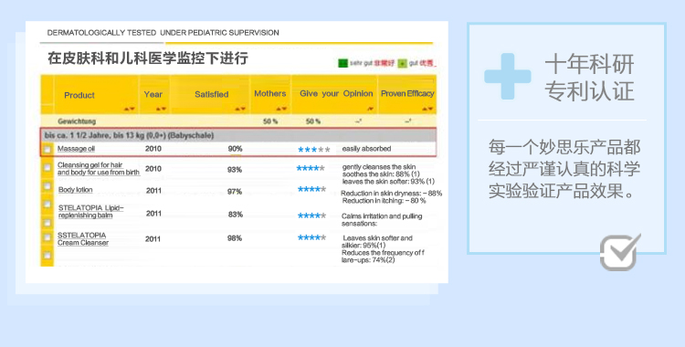The image size is (685, 347).
Task: Click the large blue plus icon
Action: pos(508,76)
